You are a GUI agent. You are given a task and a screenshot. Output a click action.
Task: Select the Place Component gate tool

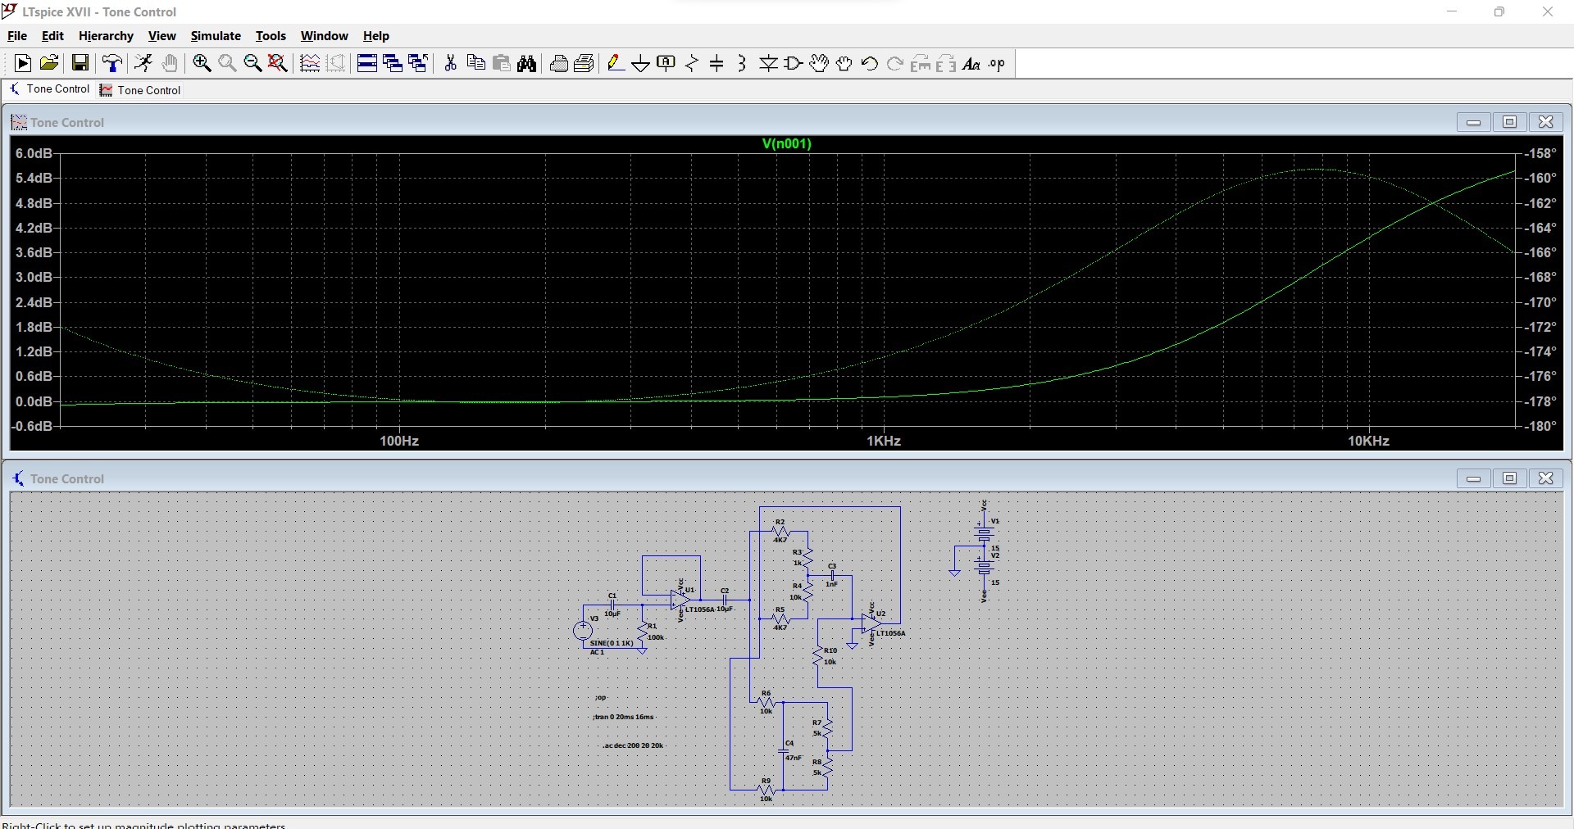[x=794, y=63]
